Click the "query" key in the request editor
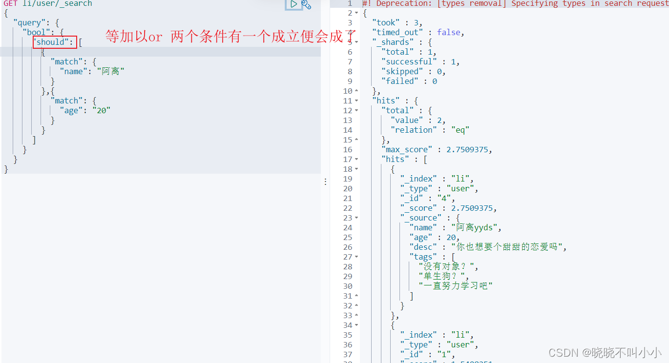Viewport: 669px width, 363px height. [30, 22]
